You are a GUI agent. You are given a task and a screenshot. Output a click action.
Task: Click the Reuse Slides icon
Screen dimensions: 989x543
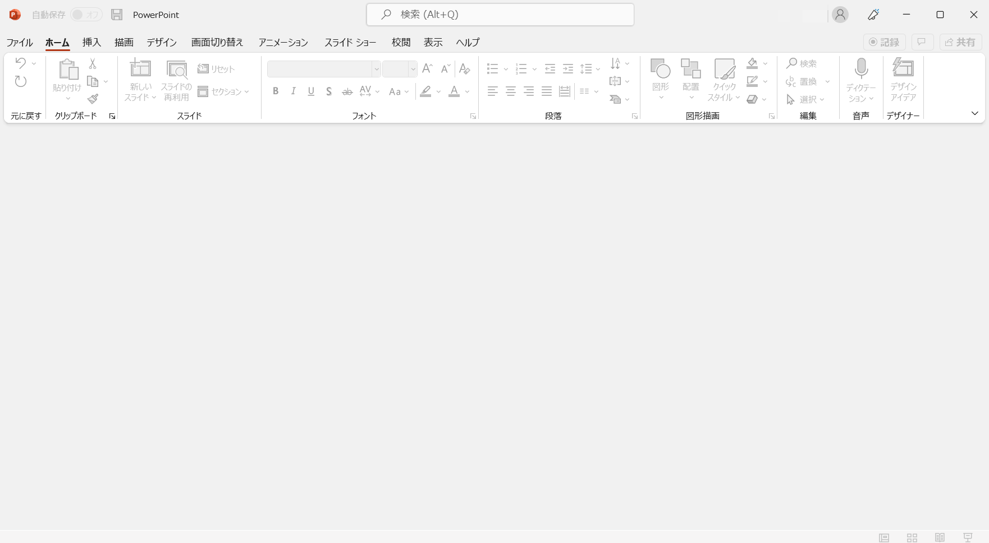177,70
